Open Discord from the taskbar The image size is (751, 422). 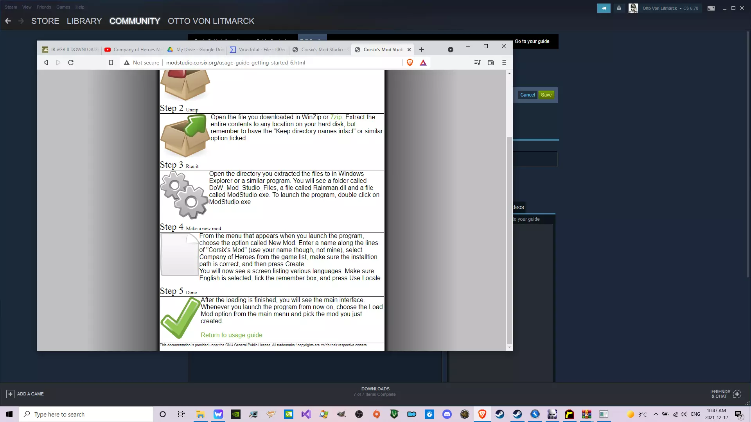point(447,414)
